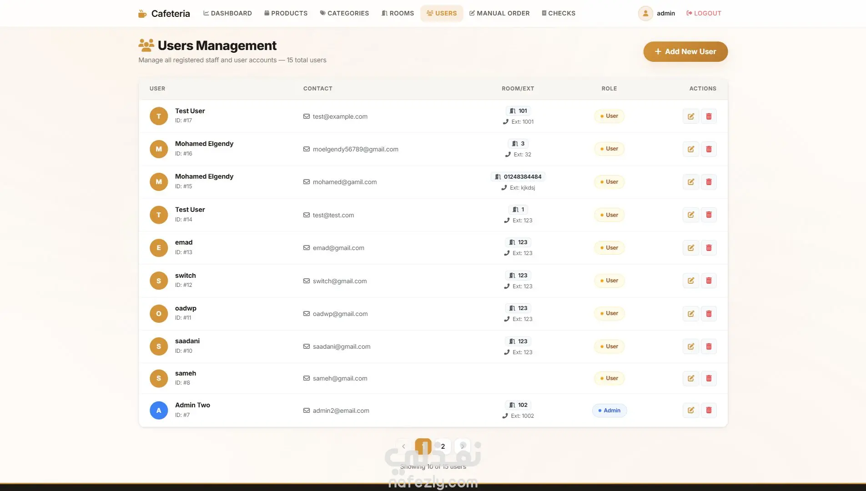Image resolution: width=866 pixels, height=491 pixels.
Task: Delete user switch
Action: click(x=709, y=281)
